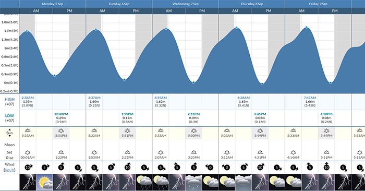Select the Thursday, 8 Sep header

tap(252, 4)
